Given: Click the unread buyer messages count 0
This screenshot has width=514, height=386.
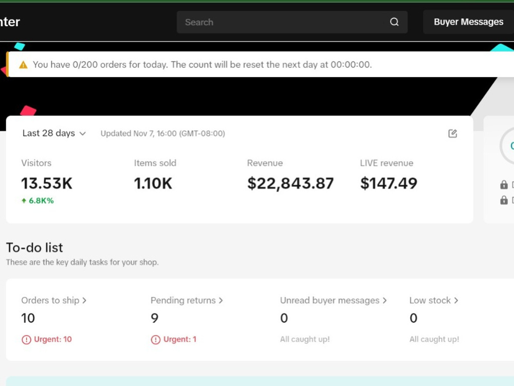Looking at the screenshot, I should 284,318.
